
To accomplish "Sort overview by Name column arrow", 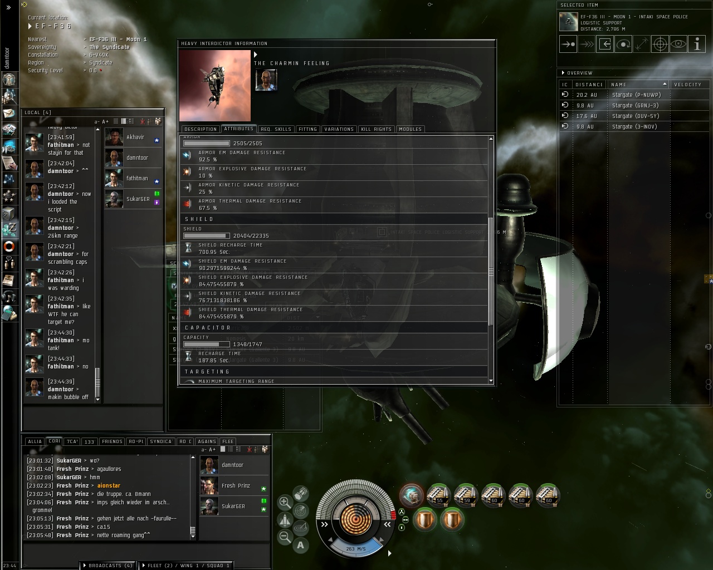I will 665,84.
